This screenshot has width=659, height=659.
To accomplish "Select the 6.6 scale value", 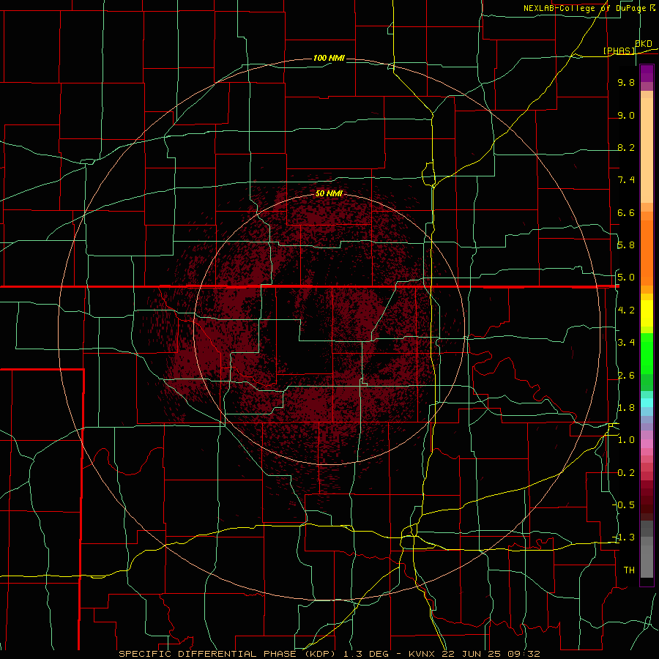I will tap(626, 212).
